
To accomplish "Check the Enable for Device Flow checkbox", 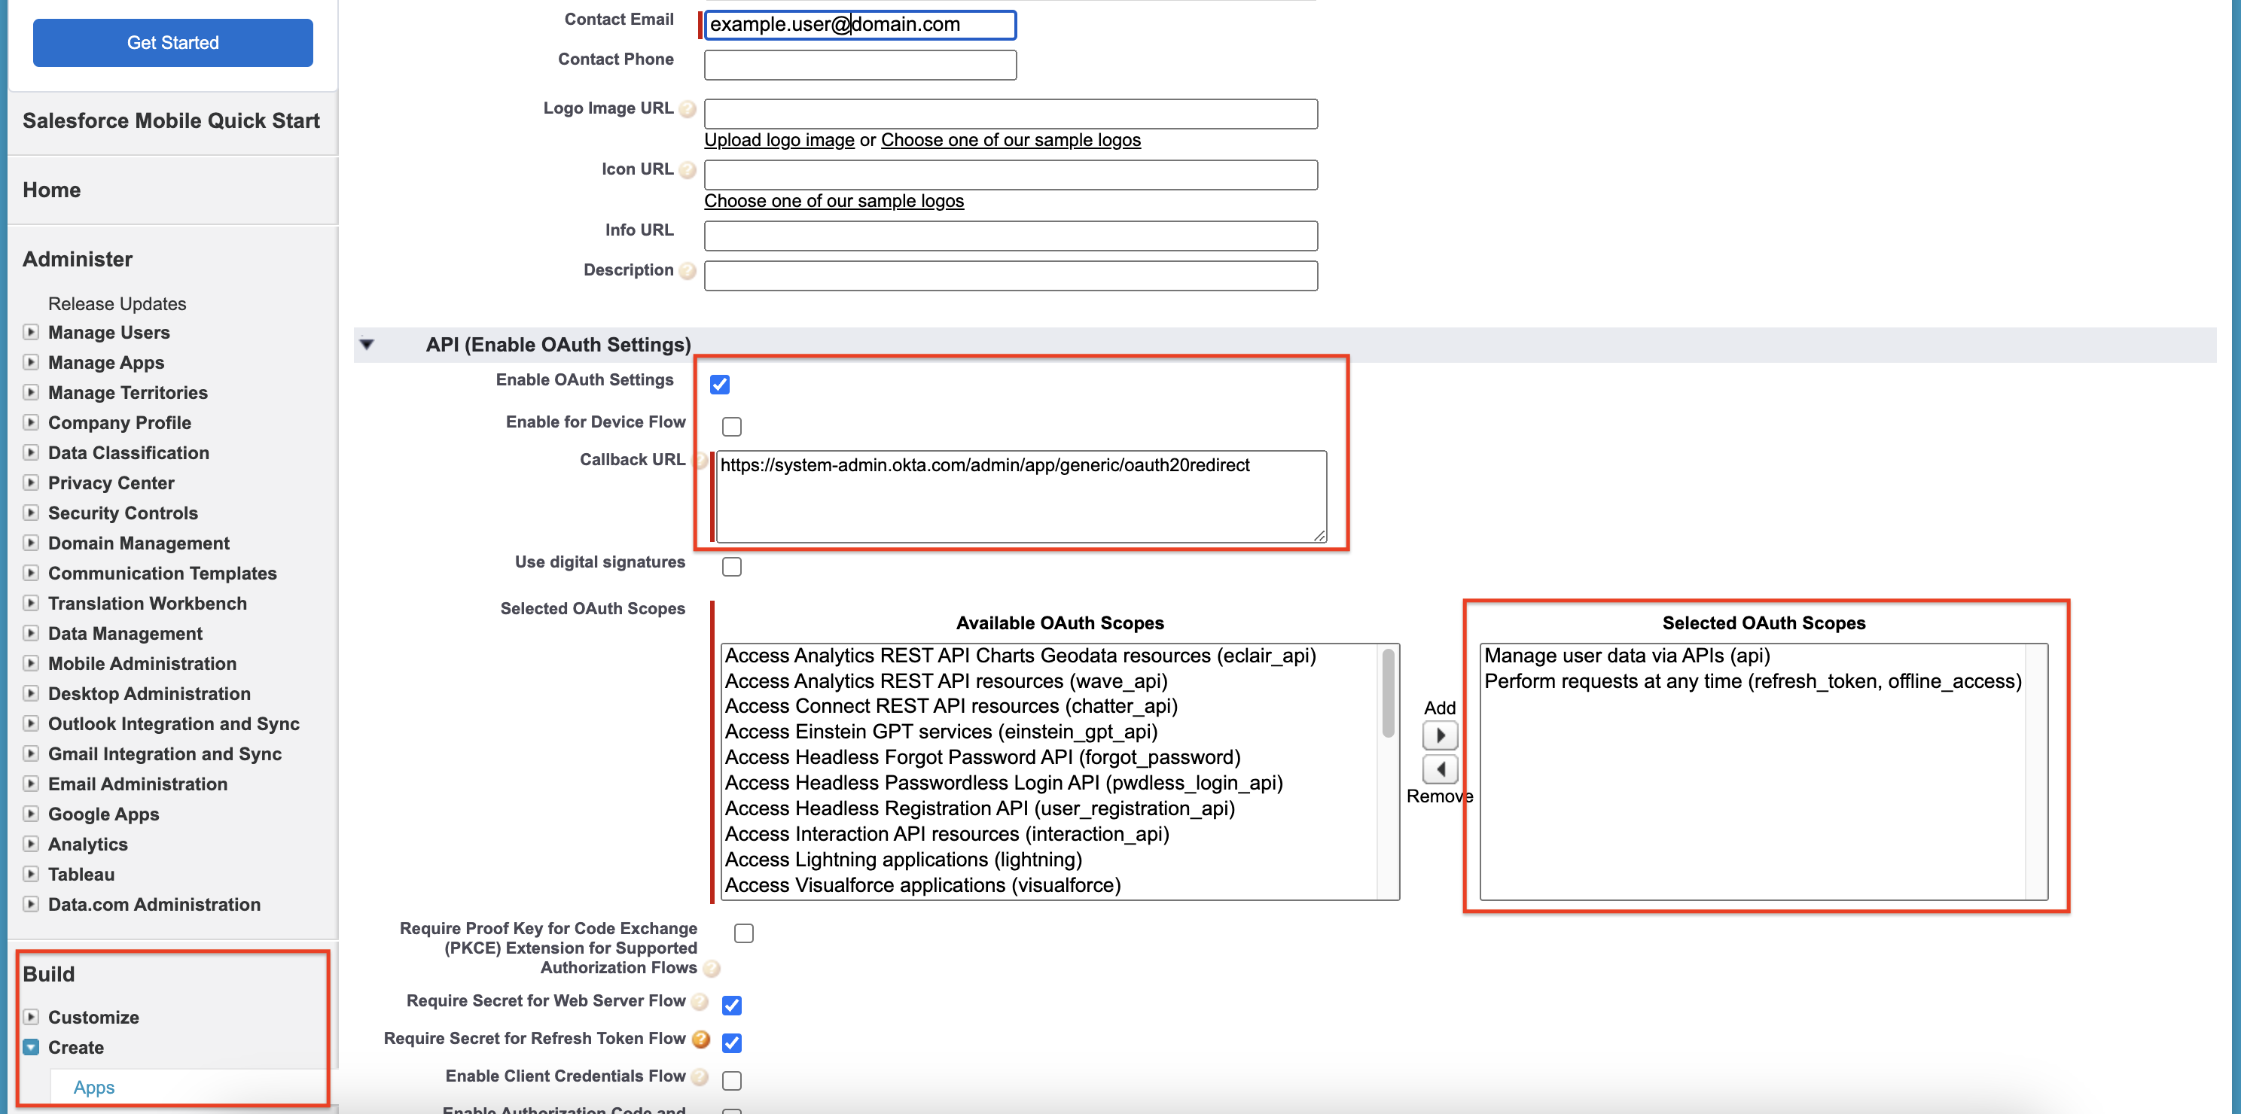I will click(733, 426).
